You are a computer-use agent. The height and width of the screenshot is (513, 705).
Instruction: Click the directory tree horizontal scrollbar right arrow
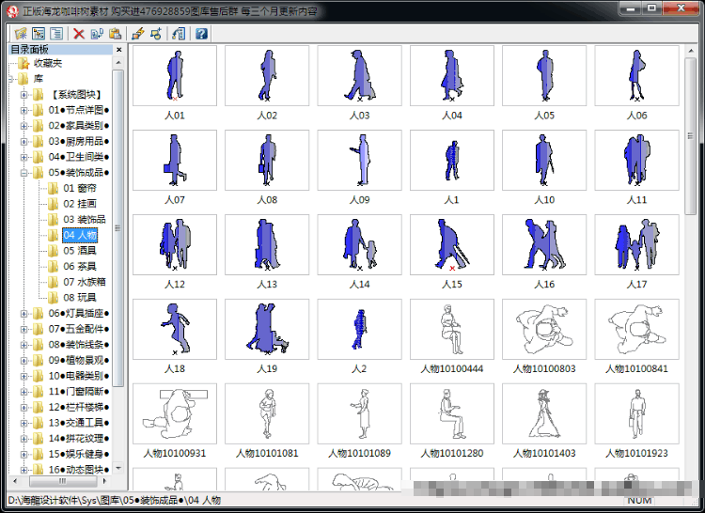[x=104, y=481]
